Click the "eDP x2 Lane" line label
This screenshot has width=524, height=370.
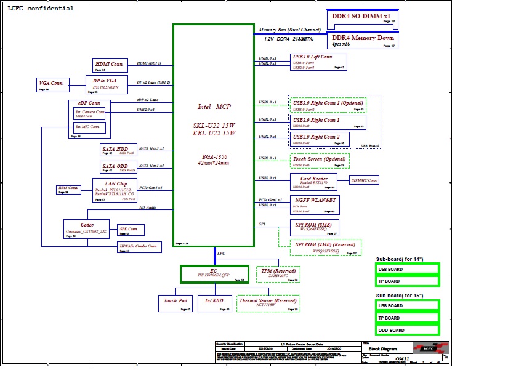click(147, 100)
